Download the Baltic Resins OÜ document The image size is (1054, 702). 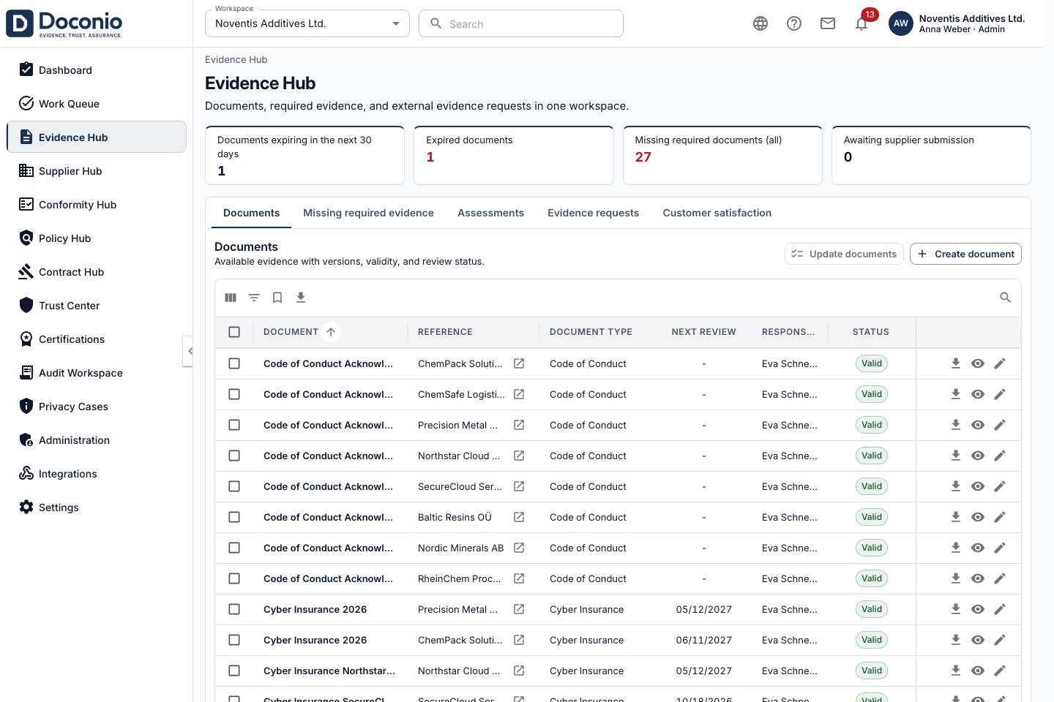(x=956, y=517)
